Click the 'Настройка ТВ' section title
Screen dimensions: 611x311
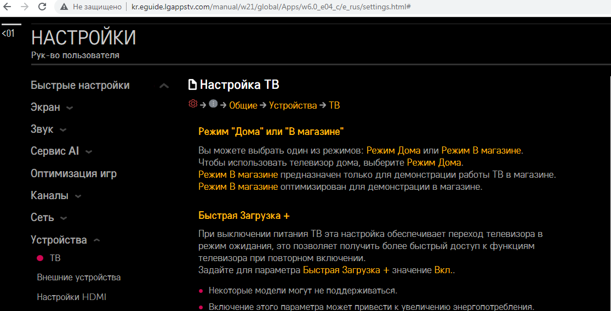pos(239,84)
